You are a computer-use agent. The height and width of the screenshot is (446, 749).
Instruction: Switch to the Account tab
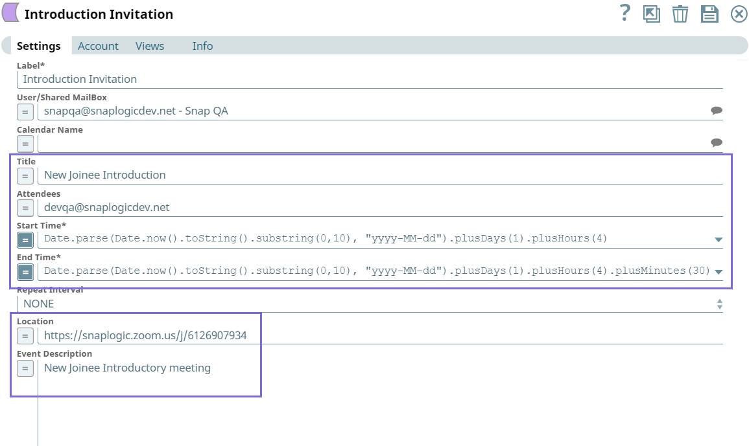(98, 46)
